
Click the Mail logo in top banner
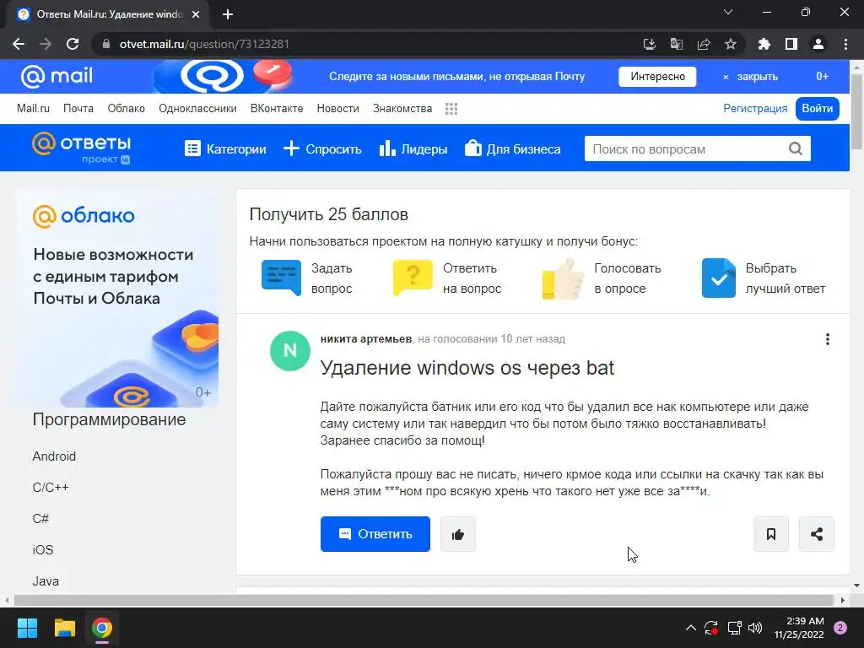(57, 76)
